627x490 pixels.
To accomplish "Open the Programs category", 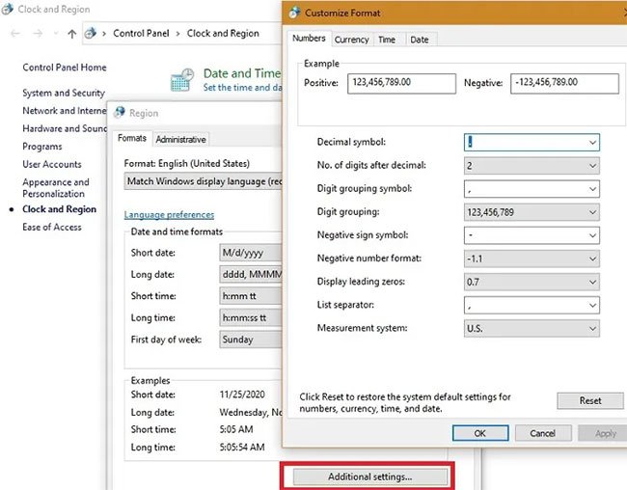I will click(42, 147).
